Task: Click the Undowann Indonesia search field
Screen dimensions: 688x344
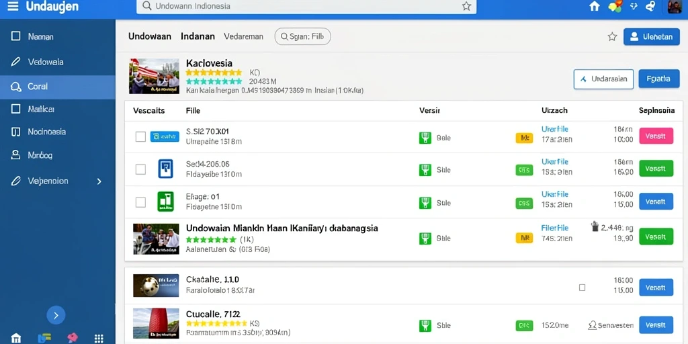Action: pos(306,6)
